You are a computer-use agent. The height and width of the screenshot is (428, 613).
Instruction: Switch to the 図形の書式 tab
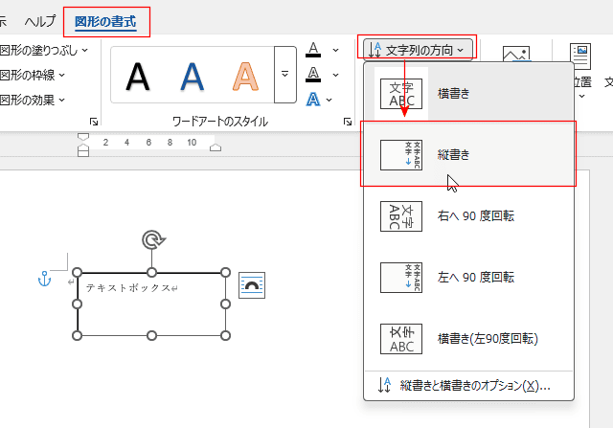coord(105,21)
